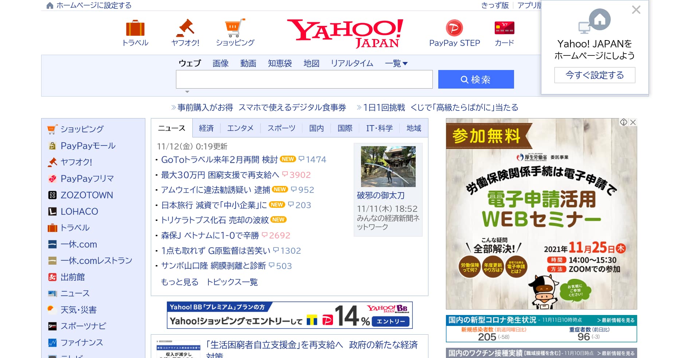Image resolution: width=690 pixels, height=358 pixels.
Task: Click the home icon beside ホームページに設定する
Action: [50, 5]
